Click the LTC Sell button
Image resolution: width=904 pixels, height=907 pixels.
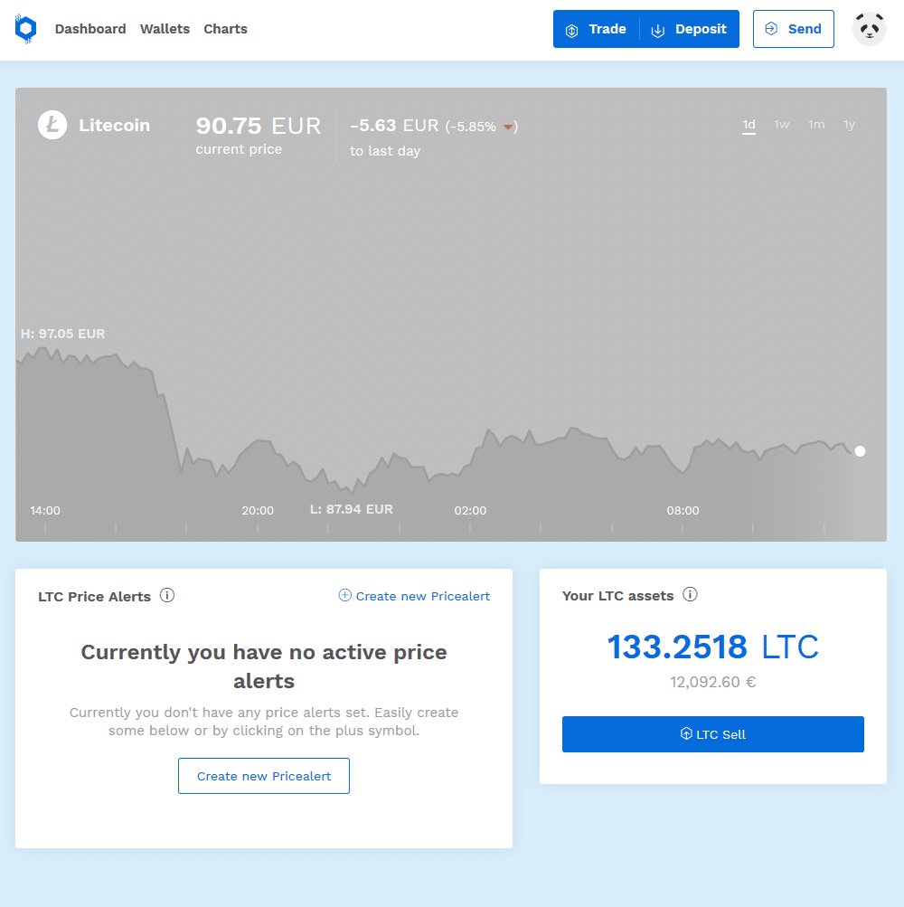pos(713,734)
